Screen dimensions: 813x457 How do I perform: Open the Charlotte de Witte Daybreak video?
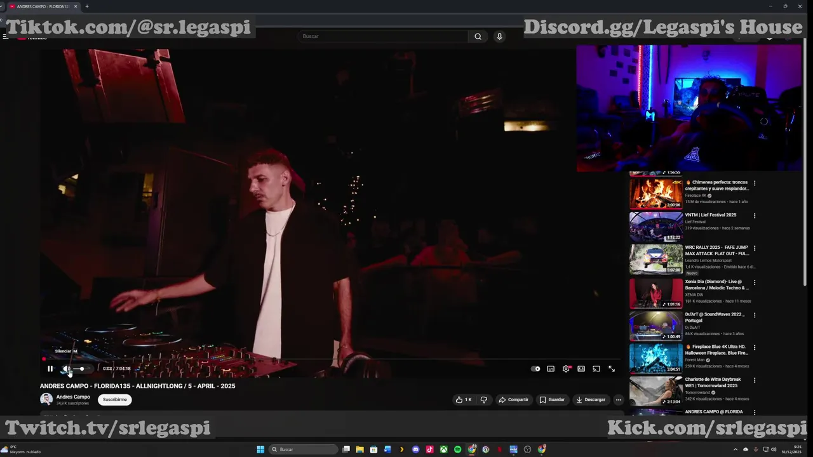click(656, 392)
